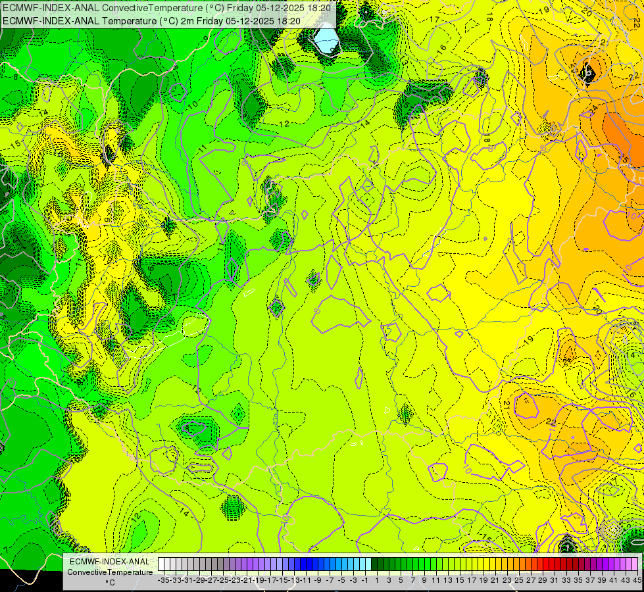The image size is (644, 592).
Task: Select the ConvectiveTemperature label in the legend
Action: pyautogui.click(x=110, y=572)
